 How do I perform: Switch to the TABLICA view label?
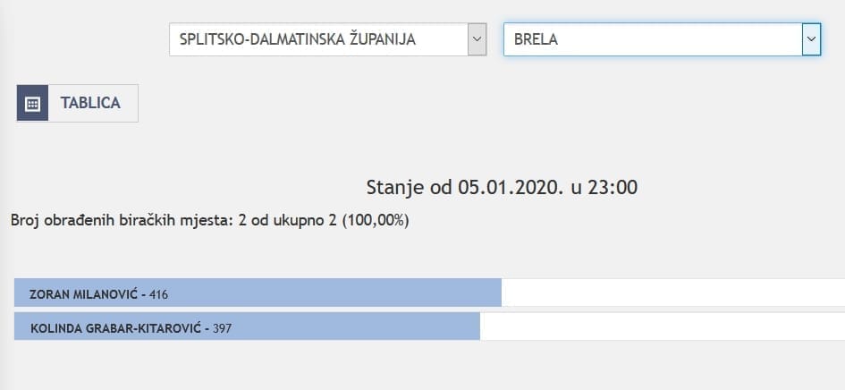(x=90, y=103)
